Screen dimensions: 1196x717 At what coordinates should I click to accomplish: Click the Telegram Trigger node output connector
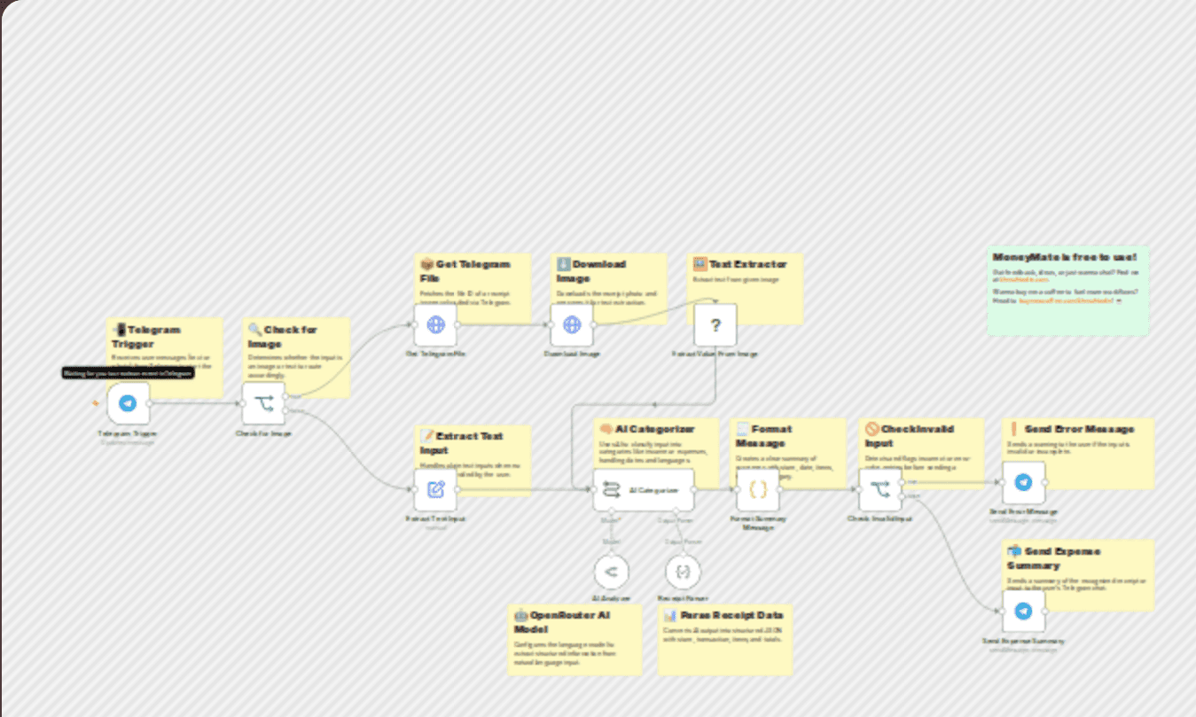(x=150, y=403)
